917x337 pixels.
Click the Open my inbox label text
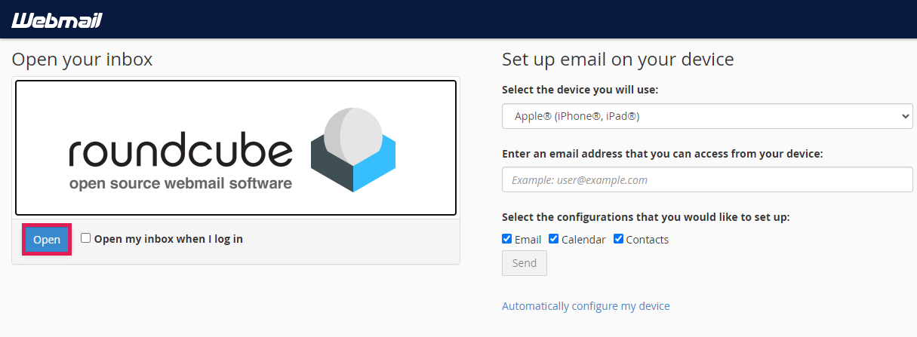[168, 239]
